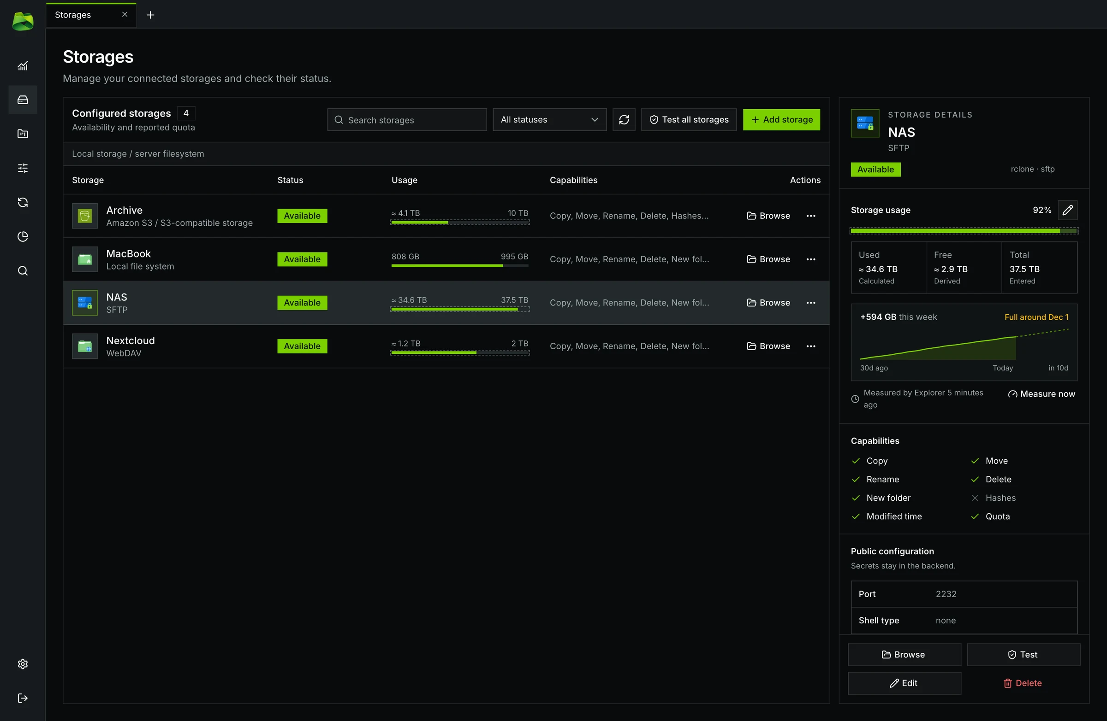Click the logout icon in sidebar
This screenshot has width=1107, height=721.
pyautogui.click(x=22, y=698)
